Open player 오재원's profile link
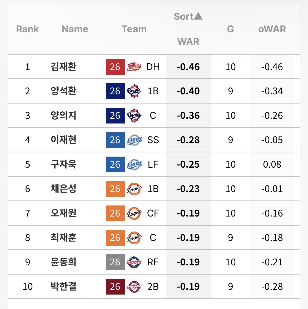This screenshot has height=309, width=308. [x=63, y=213]
